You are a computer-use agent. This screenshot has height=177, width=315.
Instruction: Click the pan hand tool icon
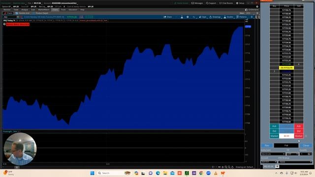232,167
